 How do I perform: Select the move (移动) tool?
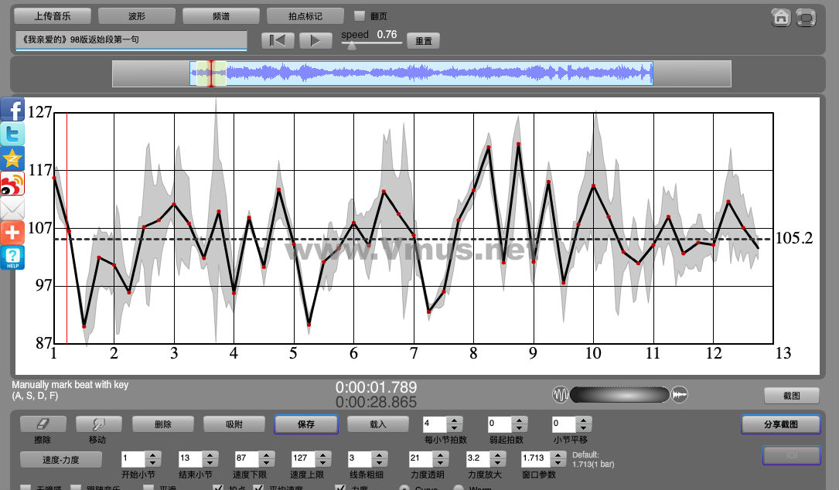click(97, 424)
